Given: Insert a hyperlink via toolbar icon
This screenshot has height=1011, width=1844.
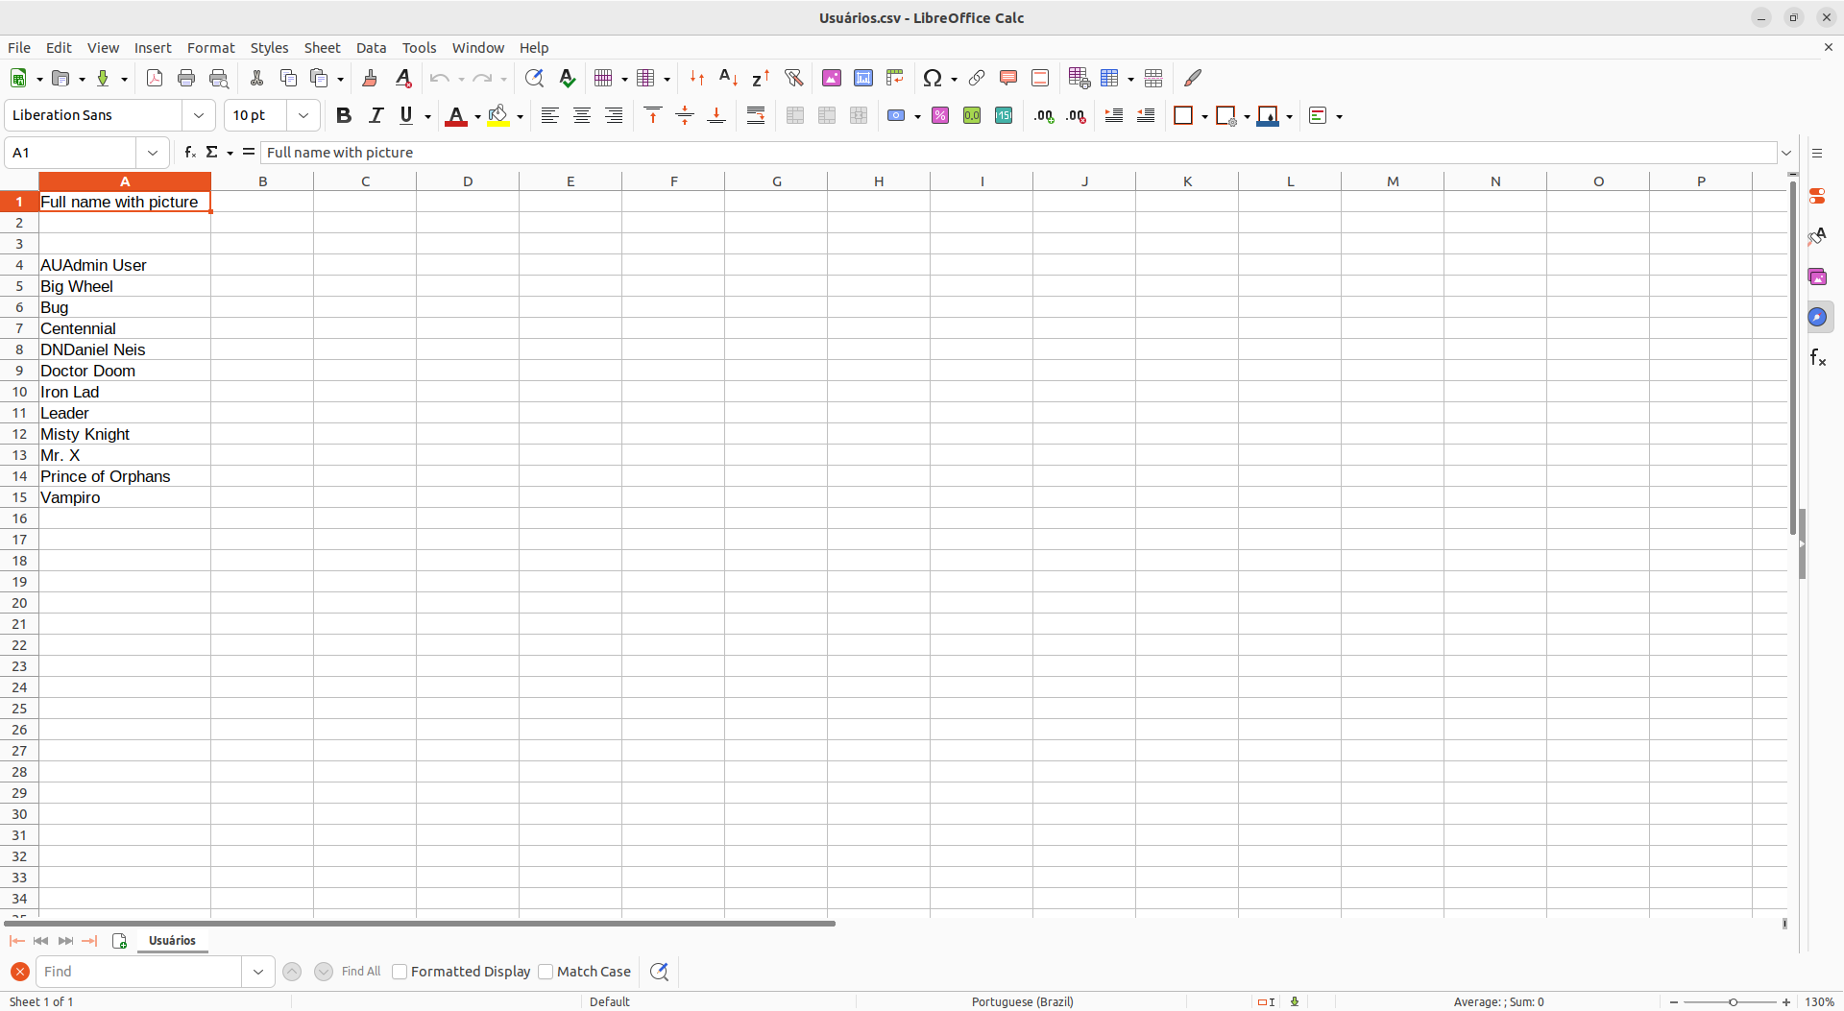Looking at the screenshot, I should point(977,79).
